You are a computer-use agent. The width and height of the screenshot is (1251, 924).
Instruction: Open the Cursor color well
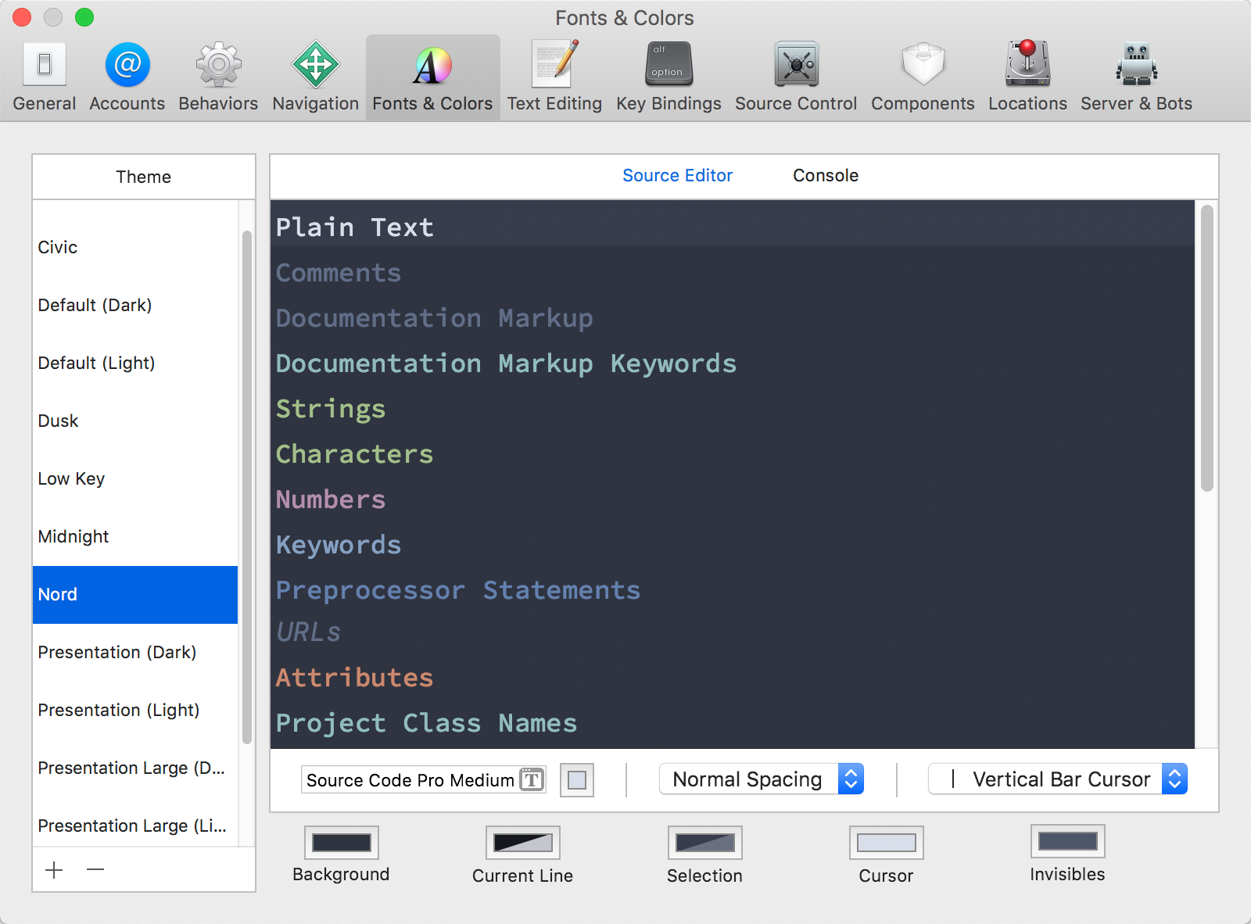coord(887,843)
